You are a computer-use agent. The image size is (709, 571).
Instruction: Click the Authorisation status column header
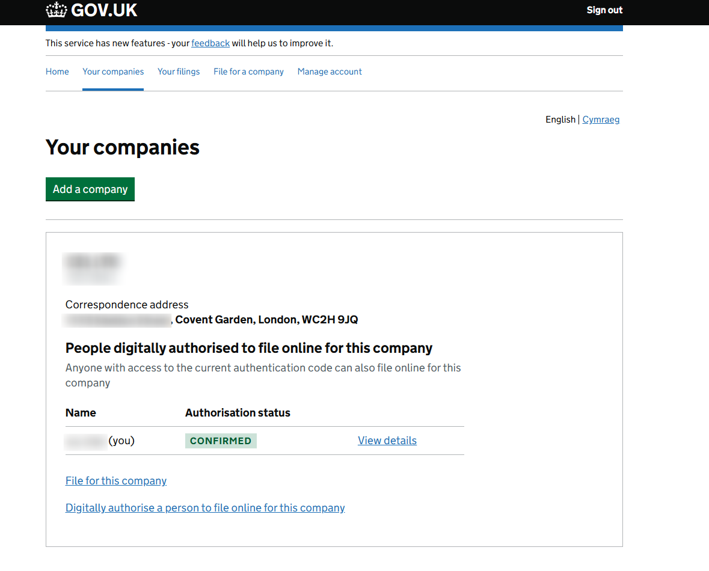click(x=238, y=413)
